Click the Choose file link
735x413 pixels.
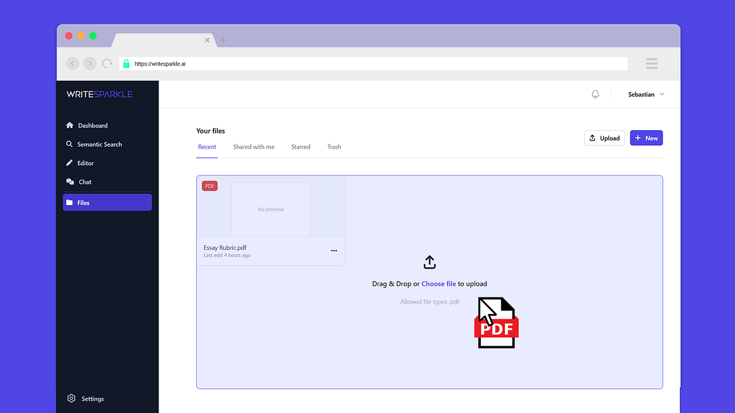[439, 284]
